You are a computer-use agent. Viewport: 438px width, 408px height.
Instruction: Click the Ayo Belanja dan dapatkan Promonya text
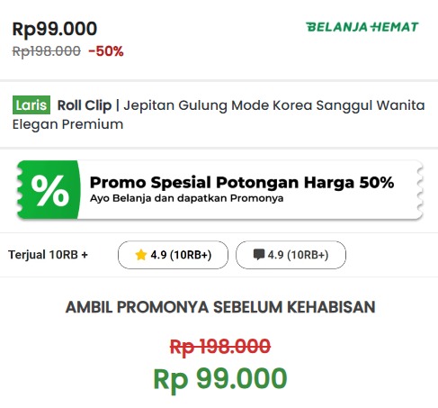tap(187, 198)
